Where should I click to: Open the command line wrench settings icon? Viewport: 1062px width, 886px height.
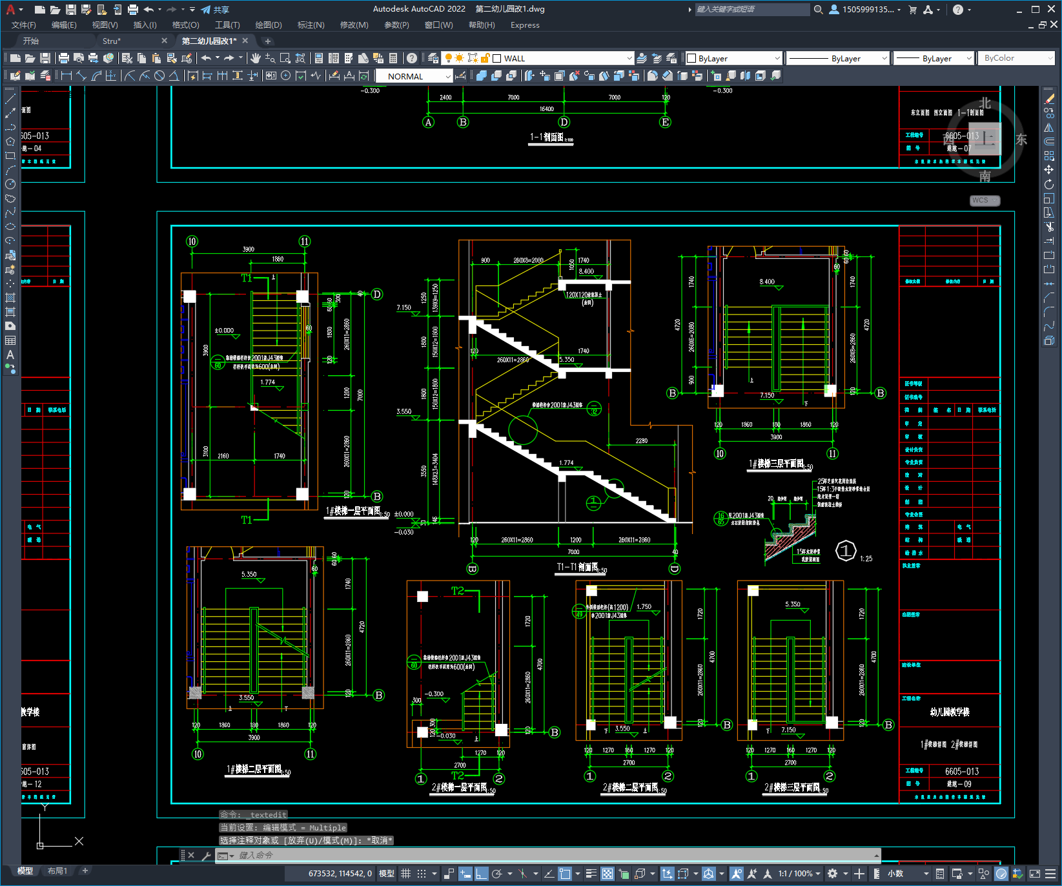207,856
